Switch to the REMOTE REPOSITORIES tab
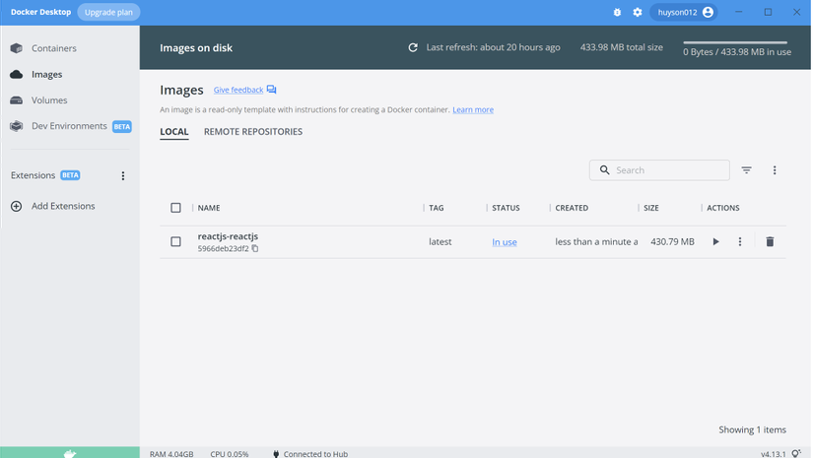 click(x=253, y=132)
